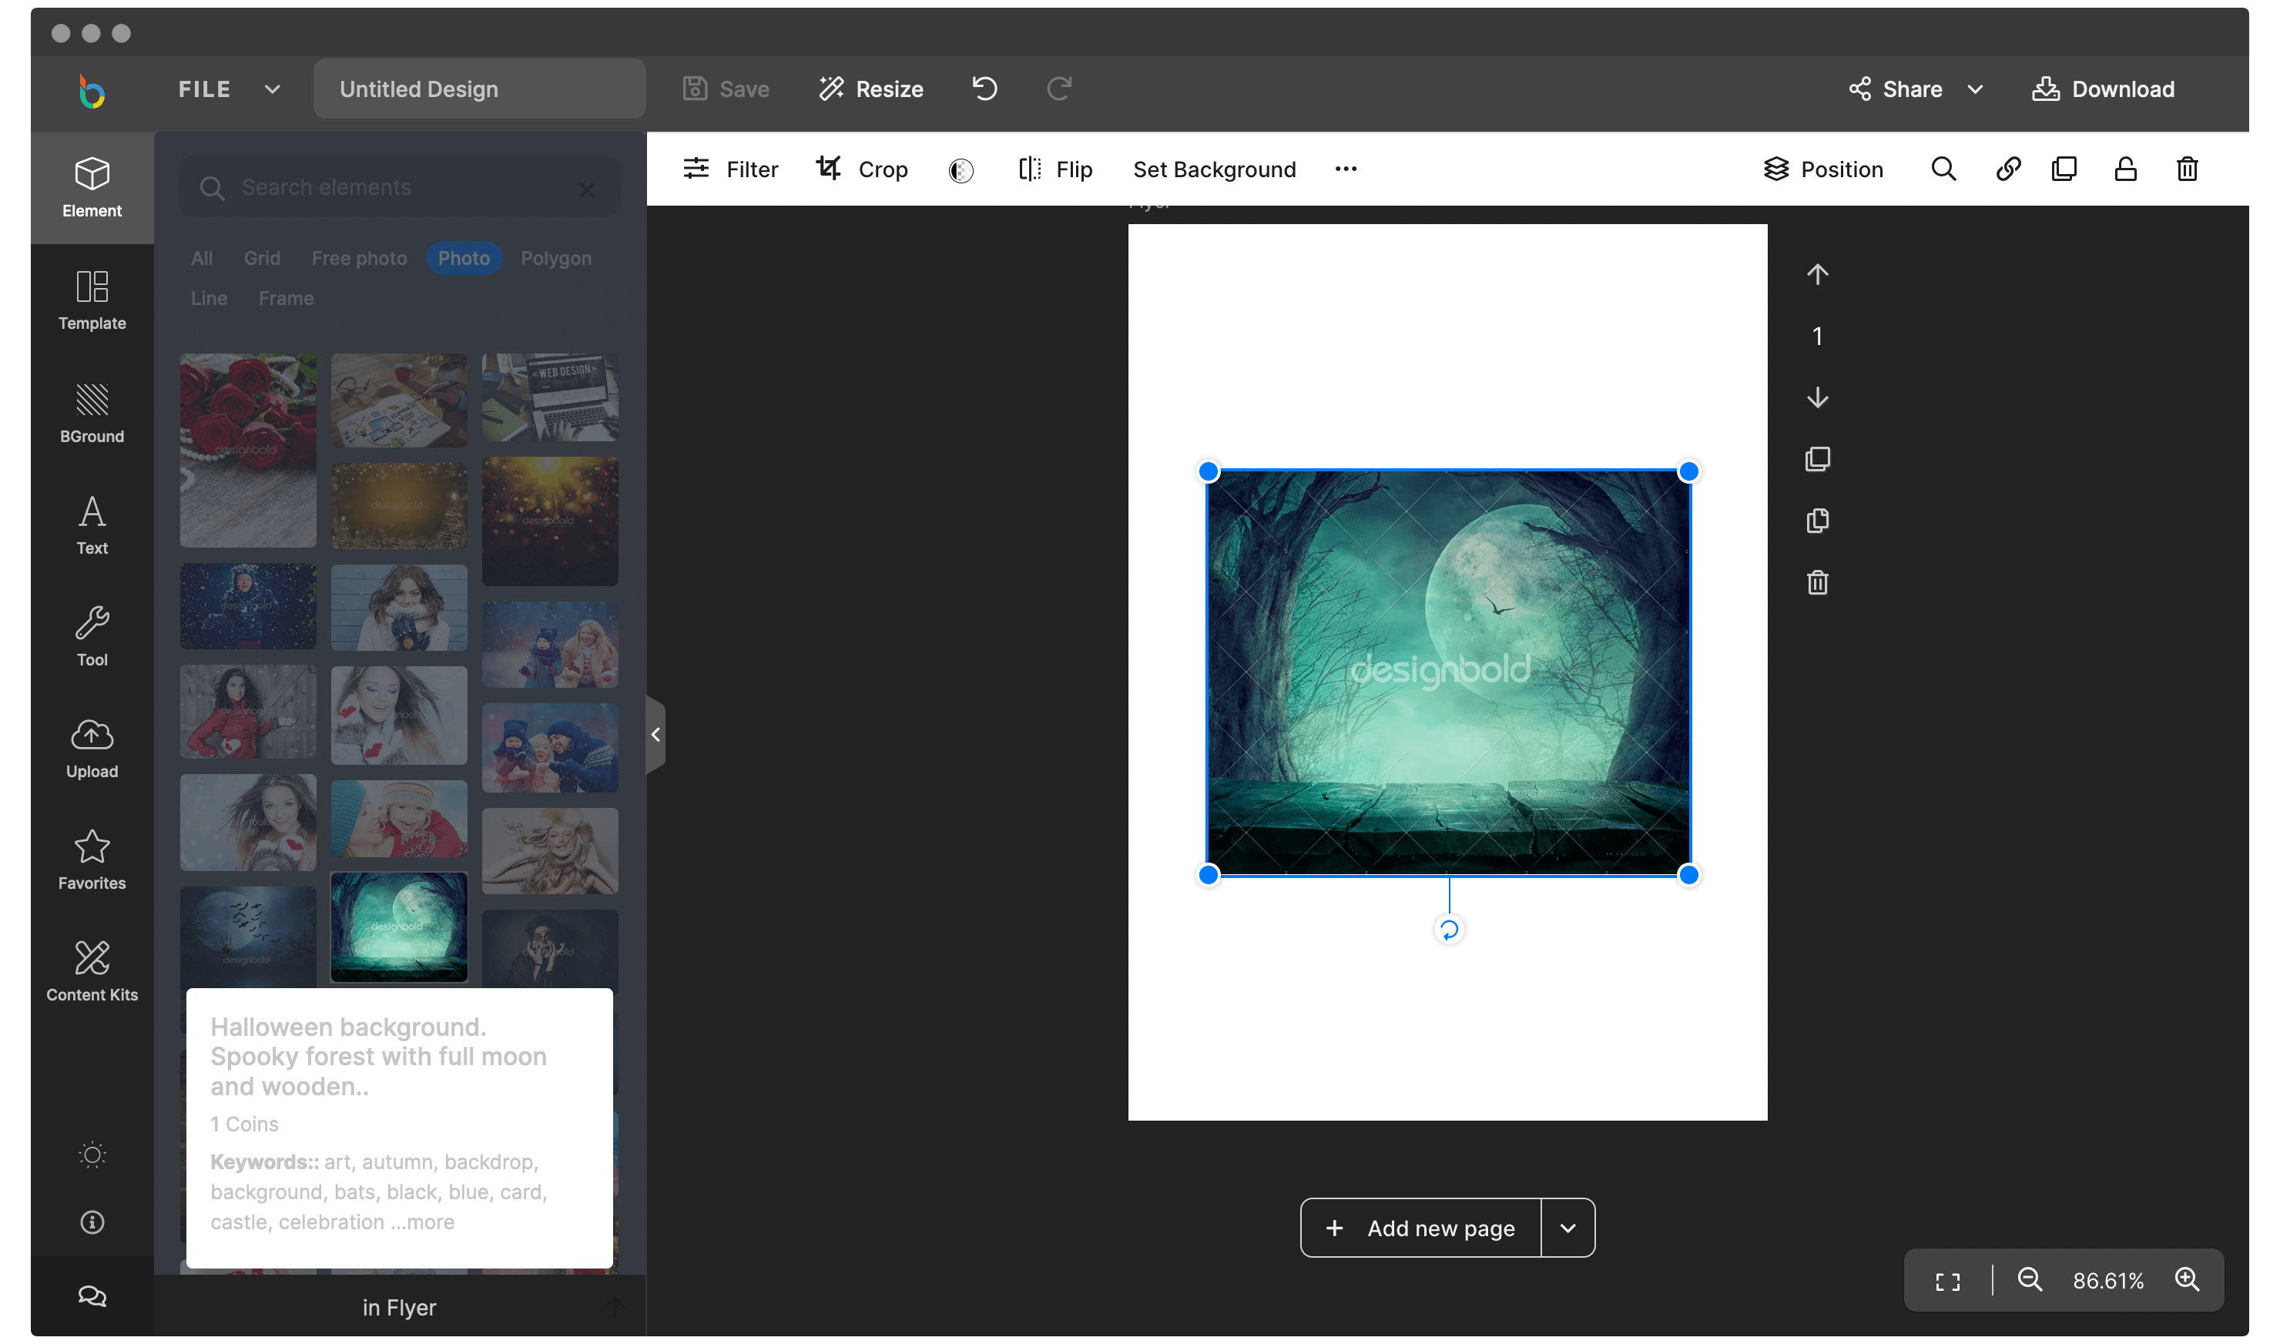The height and width of the screenshot is (1344, 2280).
Task: Open the Position menu
Action: (x=1822, y=169)
